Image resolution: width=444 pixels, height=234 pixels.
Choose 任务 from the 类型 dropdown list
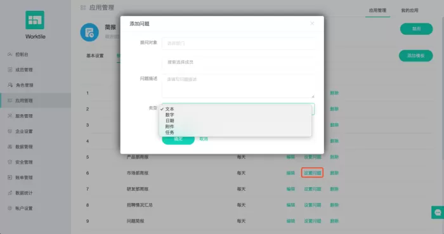[x=235, y=133]
